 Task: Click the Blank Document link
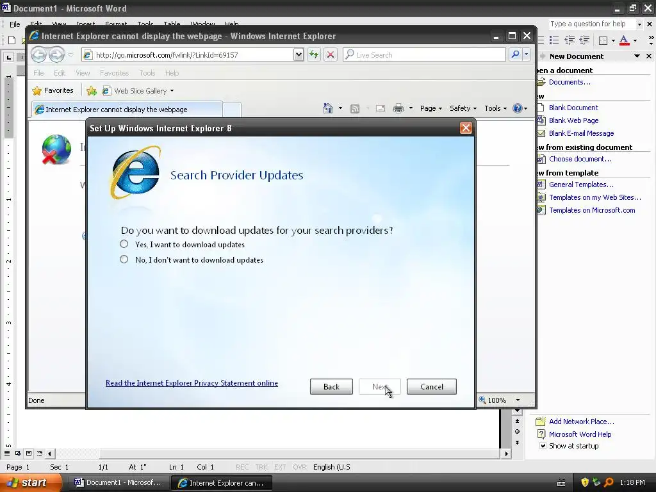pyautogui.click(x=573, y=108)
